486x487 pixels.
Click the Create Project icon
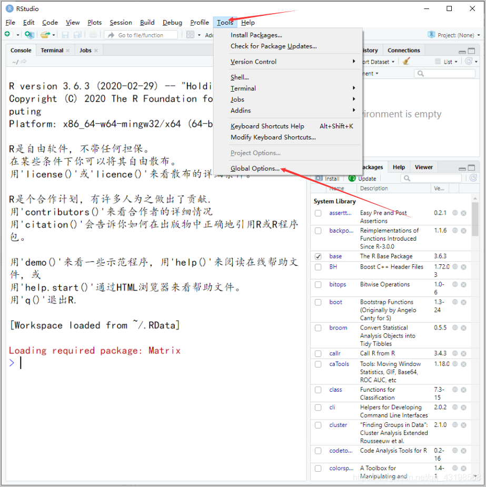29,34
